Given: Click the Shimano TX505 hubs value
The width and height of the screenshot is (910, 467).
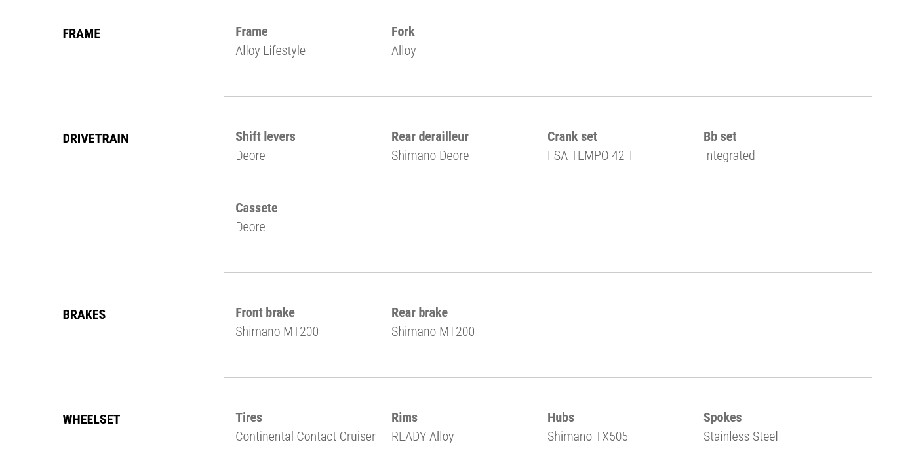Looking at the screenshot, I should [587, 436].
